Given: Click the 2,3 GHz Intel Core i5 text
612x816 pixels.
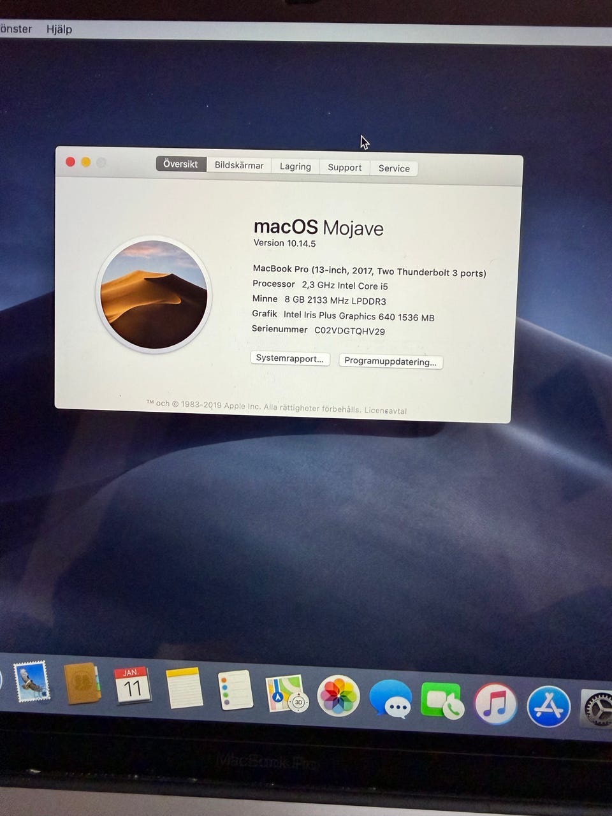Looking at the screenshot, I should (345, 286).
